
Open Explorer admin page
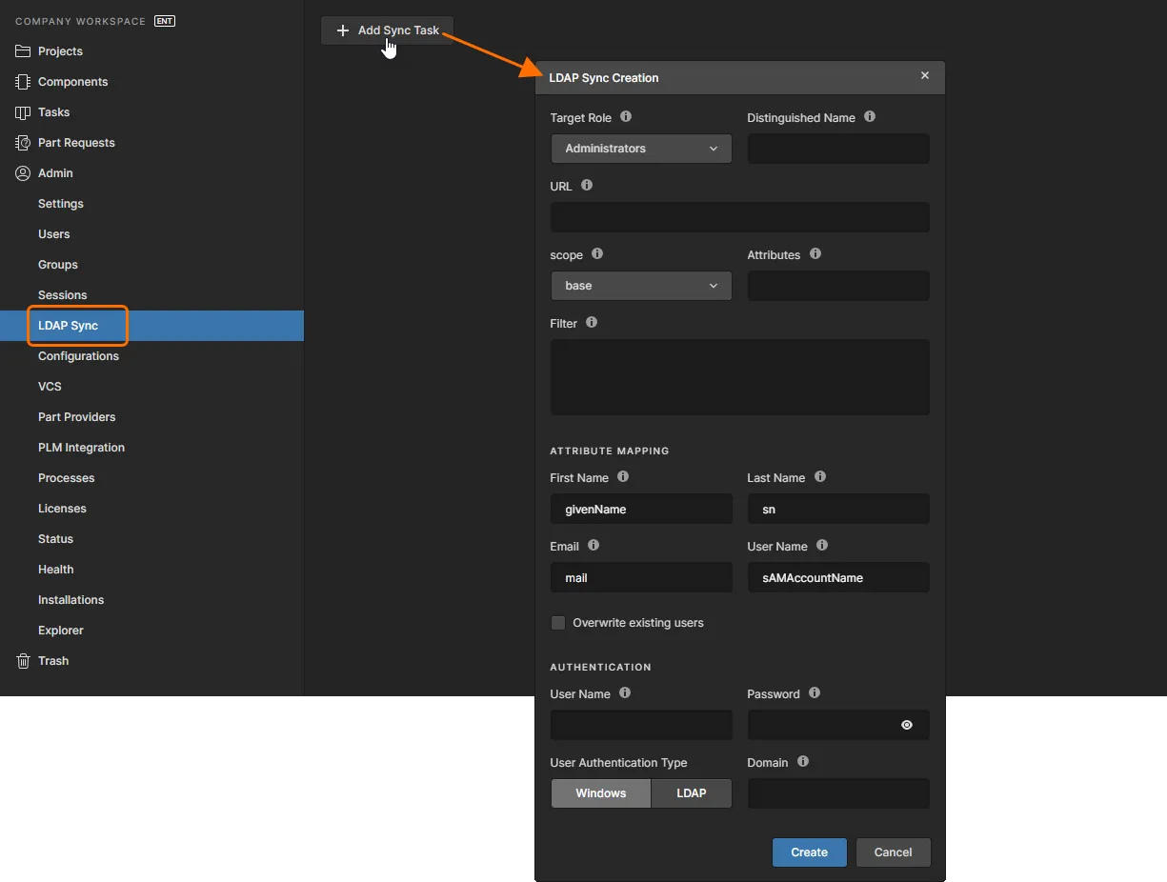tap(61, 631)
